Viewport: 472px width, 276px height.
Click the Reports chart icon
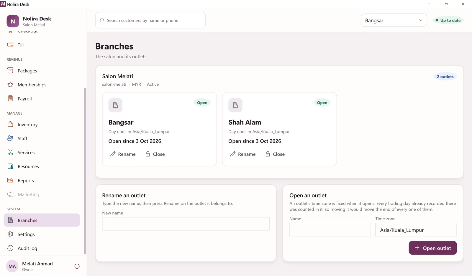[x=10, y=180]
